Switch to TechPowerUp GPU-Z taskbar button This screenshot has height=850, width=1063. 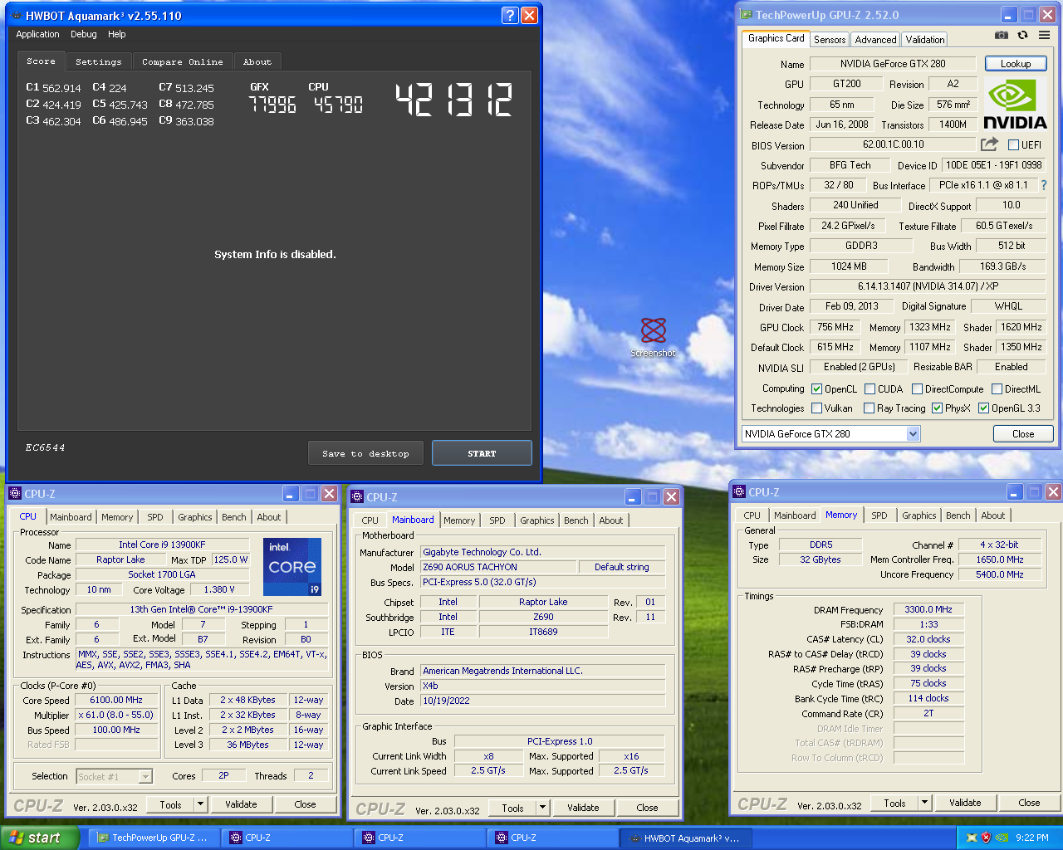tap(154, 838)
